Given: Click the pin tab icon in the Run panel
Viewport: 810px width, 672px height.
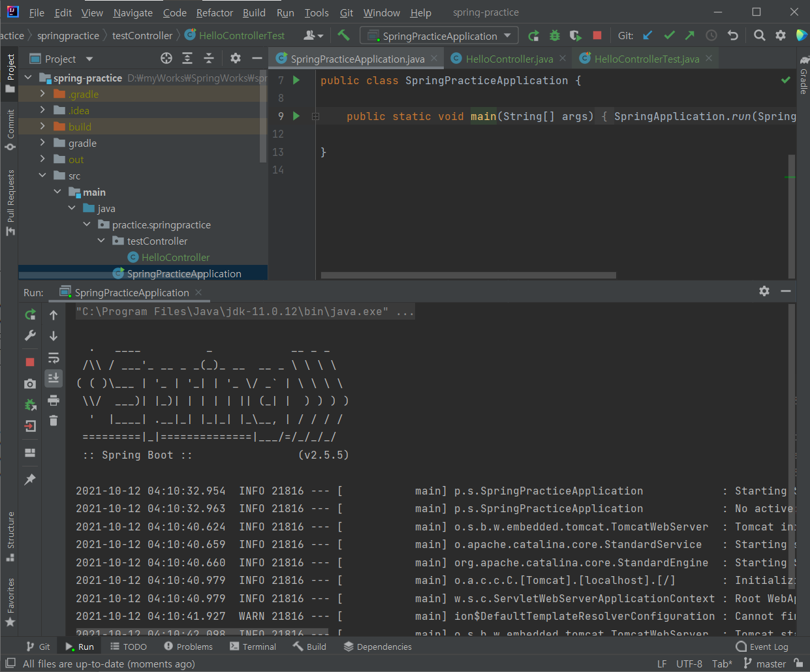Looking at the screenshot, I should click(30, 480).
